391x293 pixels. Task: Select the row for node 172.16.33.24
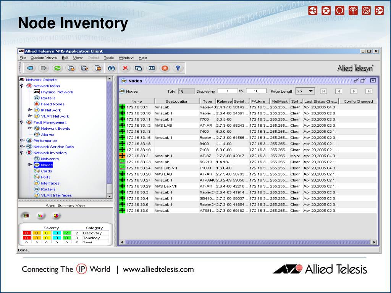pos(248,168)
